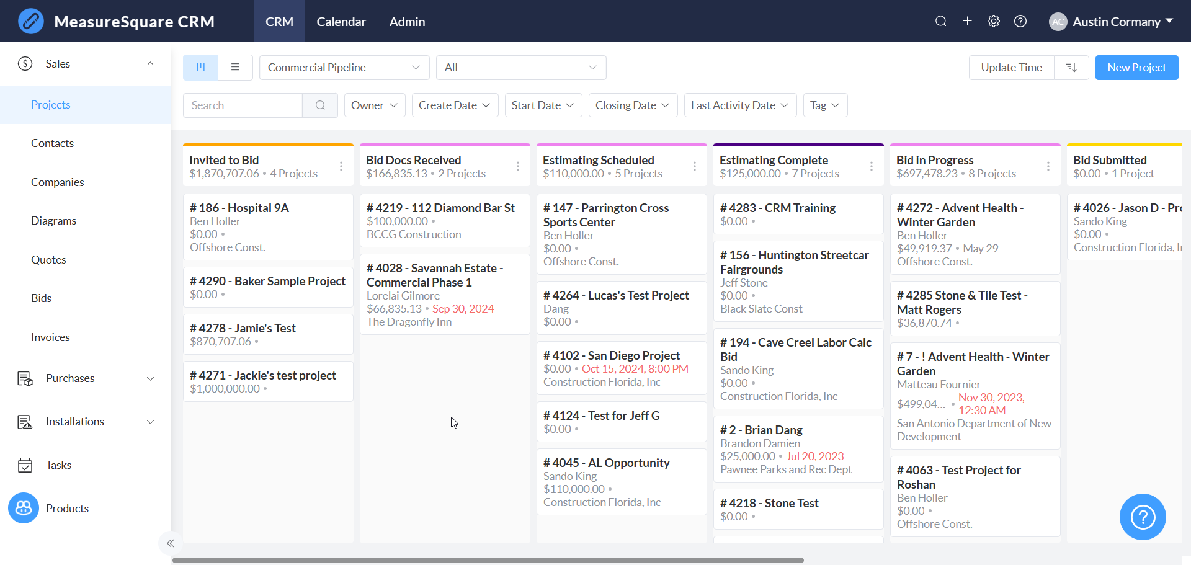Open the Start Date filter dropdown
This screenshot has width=1191, height=565.
tap(543, 105)
